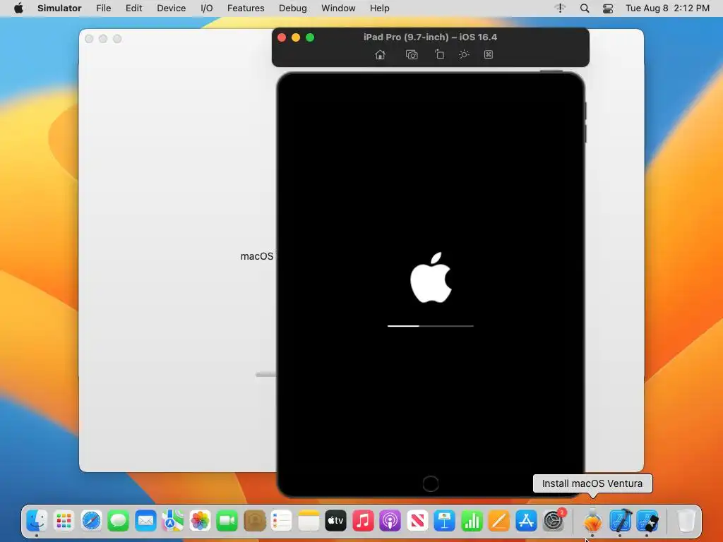Open the Edit menu
Screen dimensions: 723x542
(133, 8)
